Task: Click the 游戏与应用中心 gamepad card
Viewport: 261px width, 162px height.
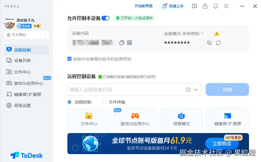Action: 135,119
